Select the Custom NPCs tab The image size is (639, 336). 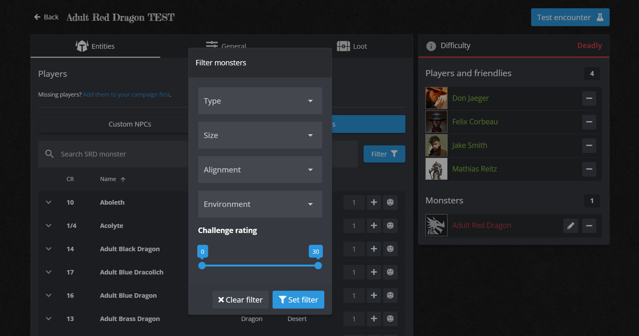[x=130, y=124]
